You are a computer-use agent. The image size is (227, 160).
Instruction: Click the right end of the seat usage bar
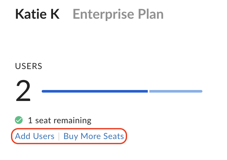(201, 91)
